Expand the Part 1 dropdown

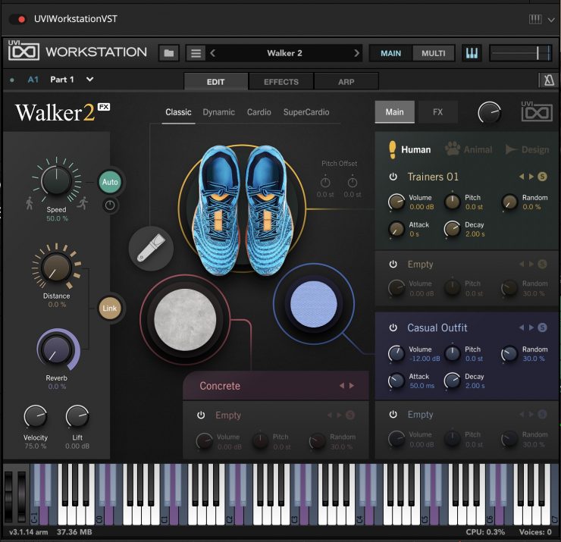click(89, 79)
